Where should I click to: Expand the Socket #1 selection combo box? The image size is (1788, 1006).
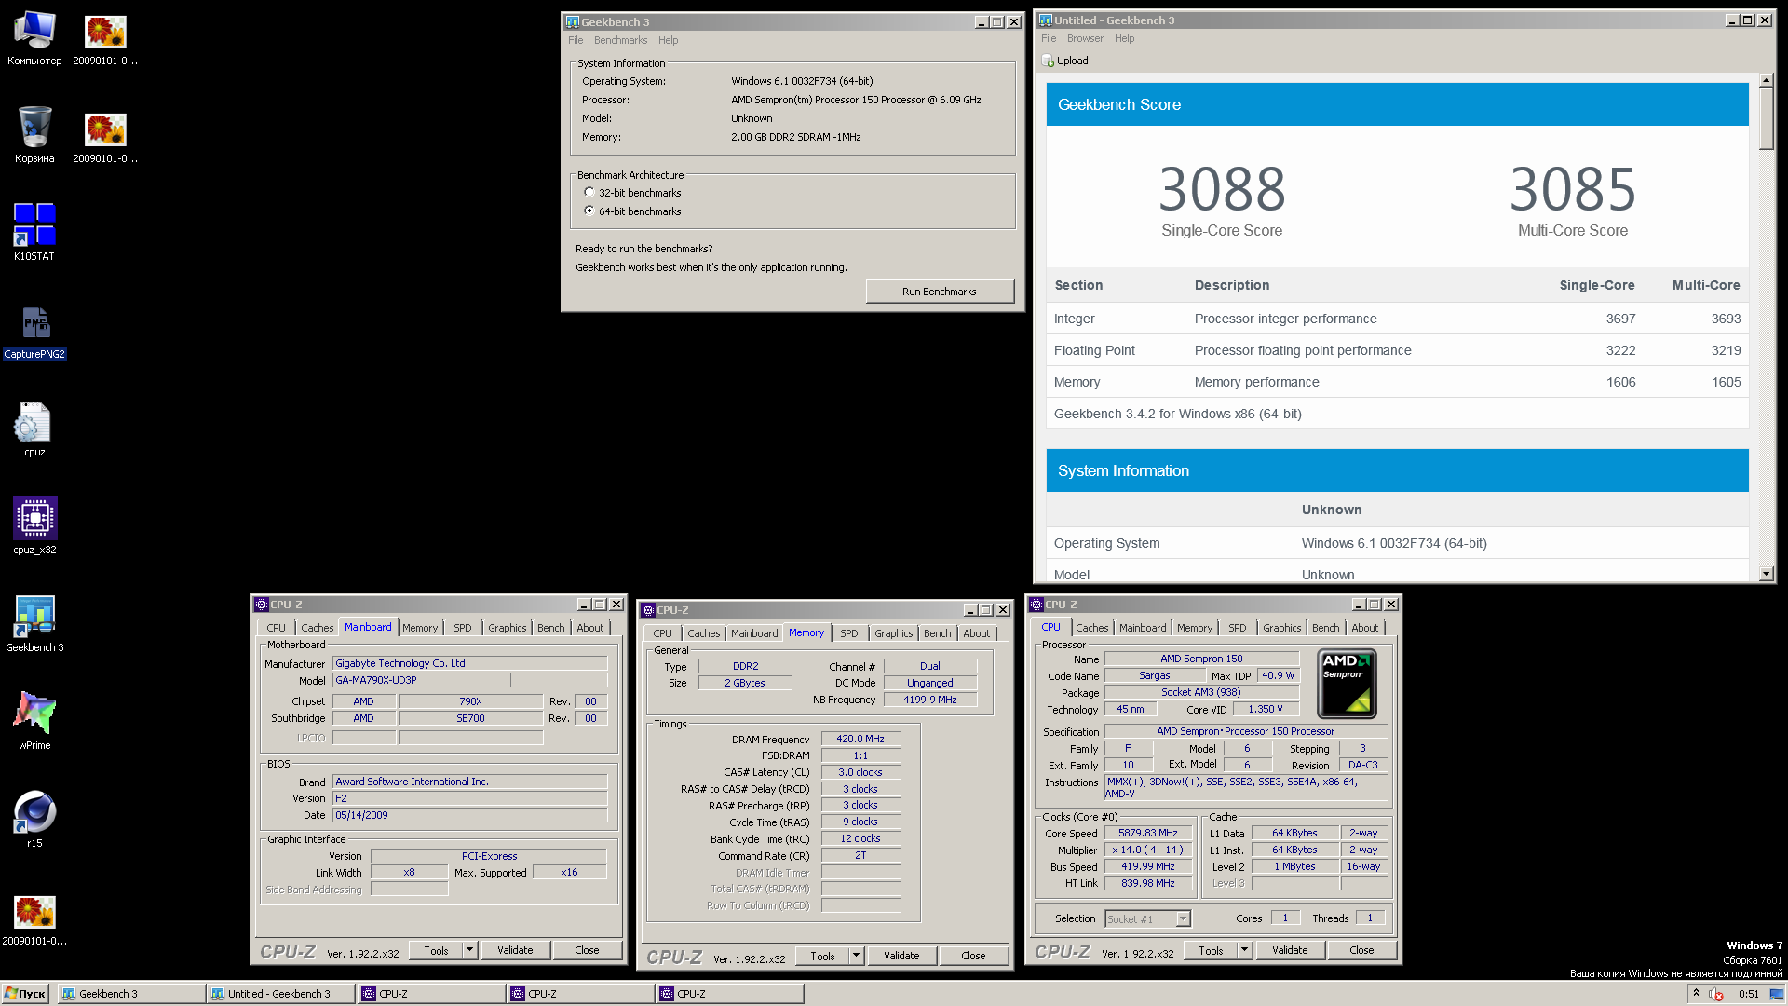1183,918
